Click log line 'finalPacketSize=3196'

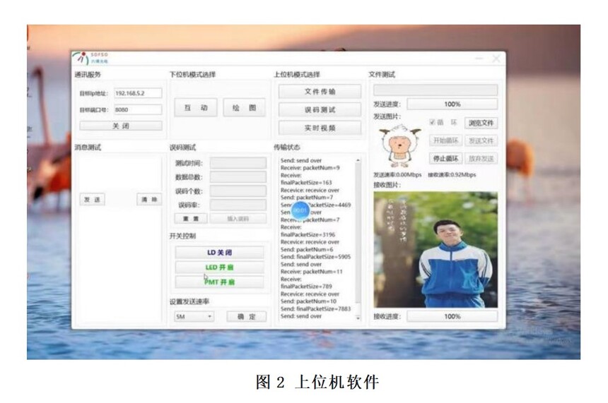tap(308, 234)
